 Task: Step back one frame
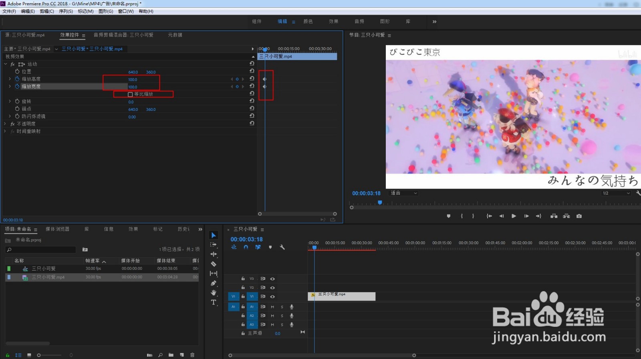point(501,216)
